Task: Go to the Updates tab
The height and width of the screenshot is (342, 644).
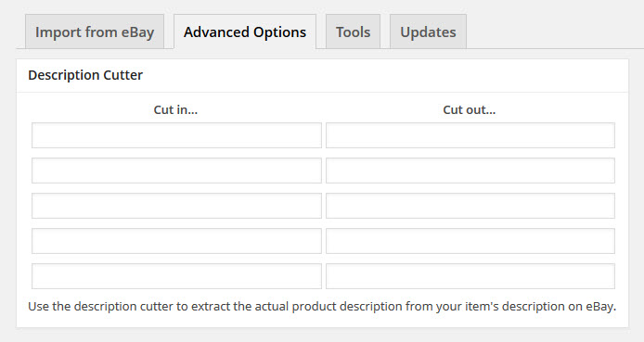Action: 428,32
